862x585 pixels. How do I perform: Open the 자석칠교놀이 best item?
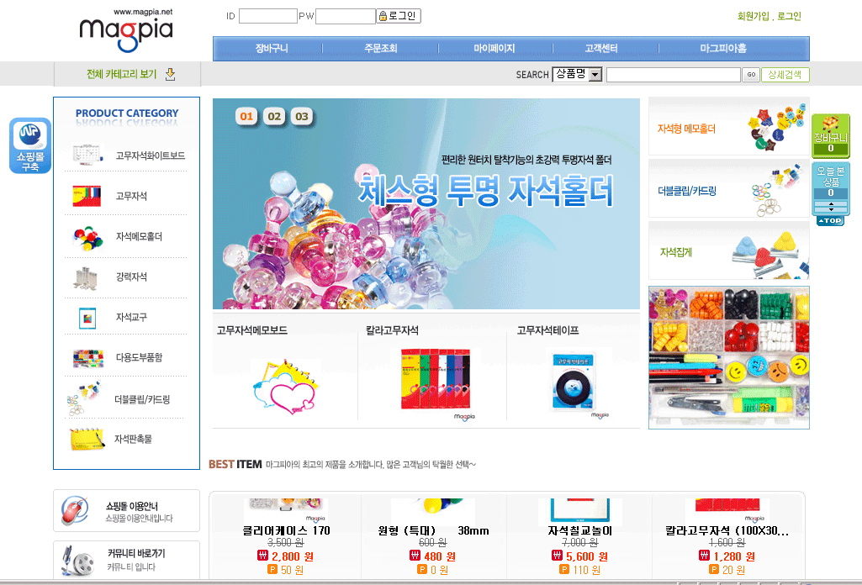tap(579, 530)
